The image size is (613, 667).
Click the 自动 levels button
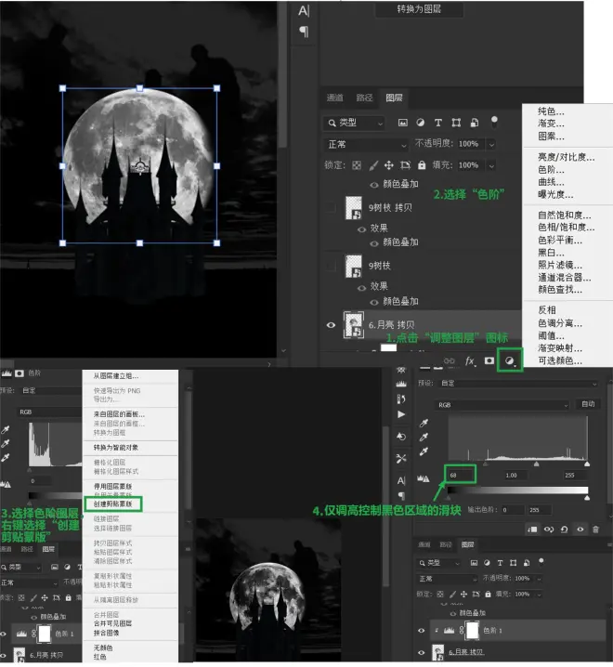[588, 404]
